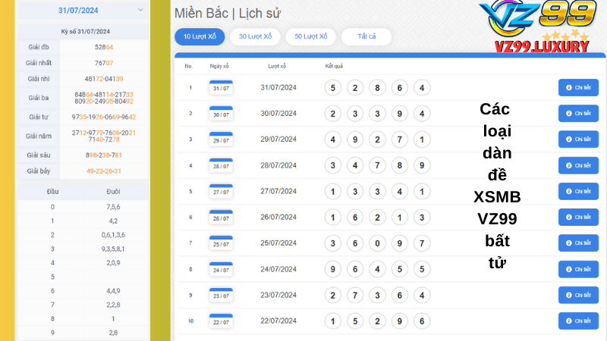Click the 31/07 calendar icon in row 1
Image resolution: width=607 pixels, height=341 pixels.
click(x=220, y=87)
